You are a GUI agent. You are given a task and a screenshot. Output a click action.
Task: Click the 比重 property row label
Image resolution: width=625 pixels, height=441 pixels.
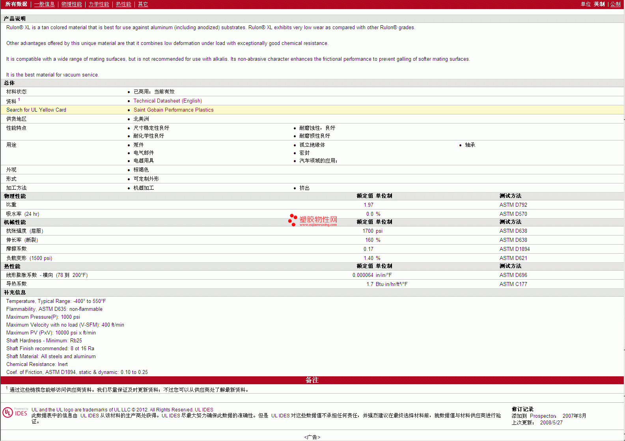coord(11,205)
